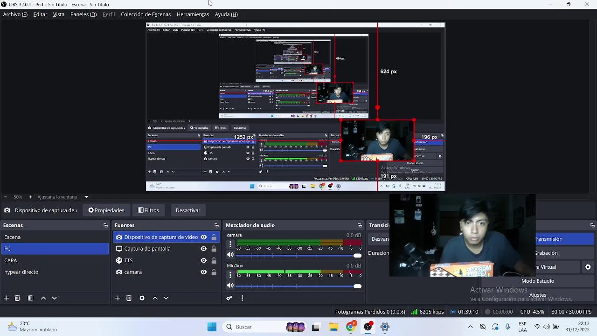Image resolution: width=597 pixels, height=336 pixels.
Task: Remove the selected source
Action: (x=129, y=298)
